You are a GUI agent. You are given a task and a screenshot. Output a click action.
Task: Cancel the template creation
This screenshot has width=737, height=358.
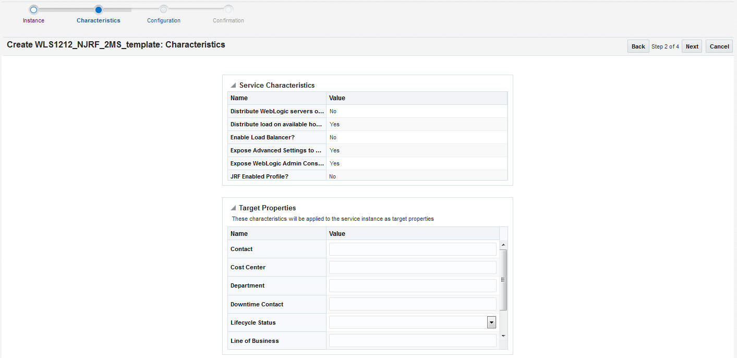click(719, 46)
